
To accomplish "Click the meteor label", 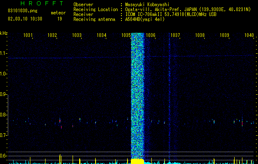I will pos(58,13).
